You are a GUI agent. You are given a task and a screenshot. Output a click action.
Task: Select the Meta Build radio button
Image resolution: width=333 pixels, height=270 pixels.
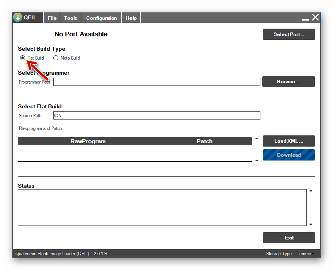pos(56,58)
